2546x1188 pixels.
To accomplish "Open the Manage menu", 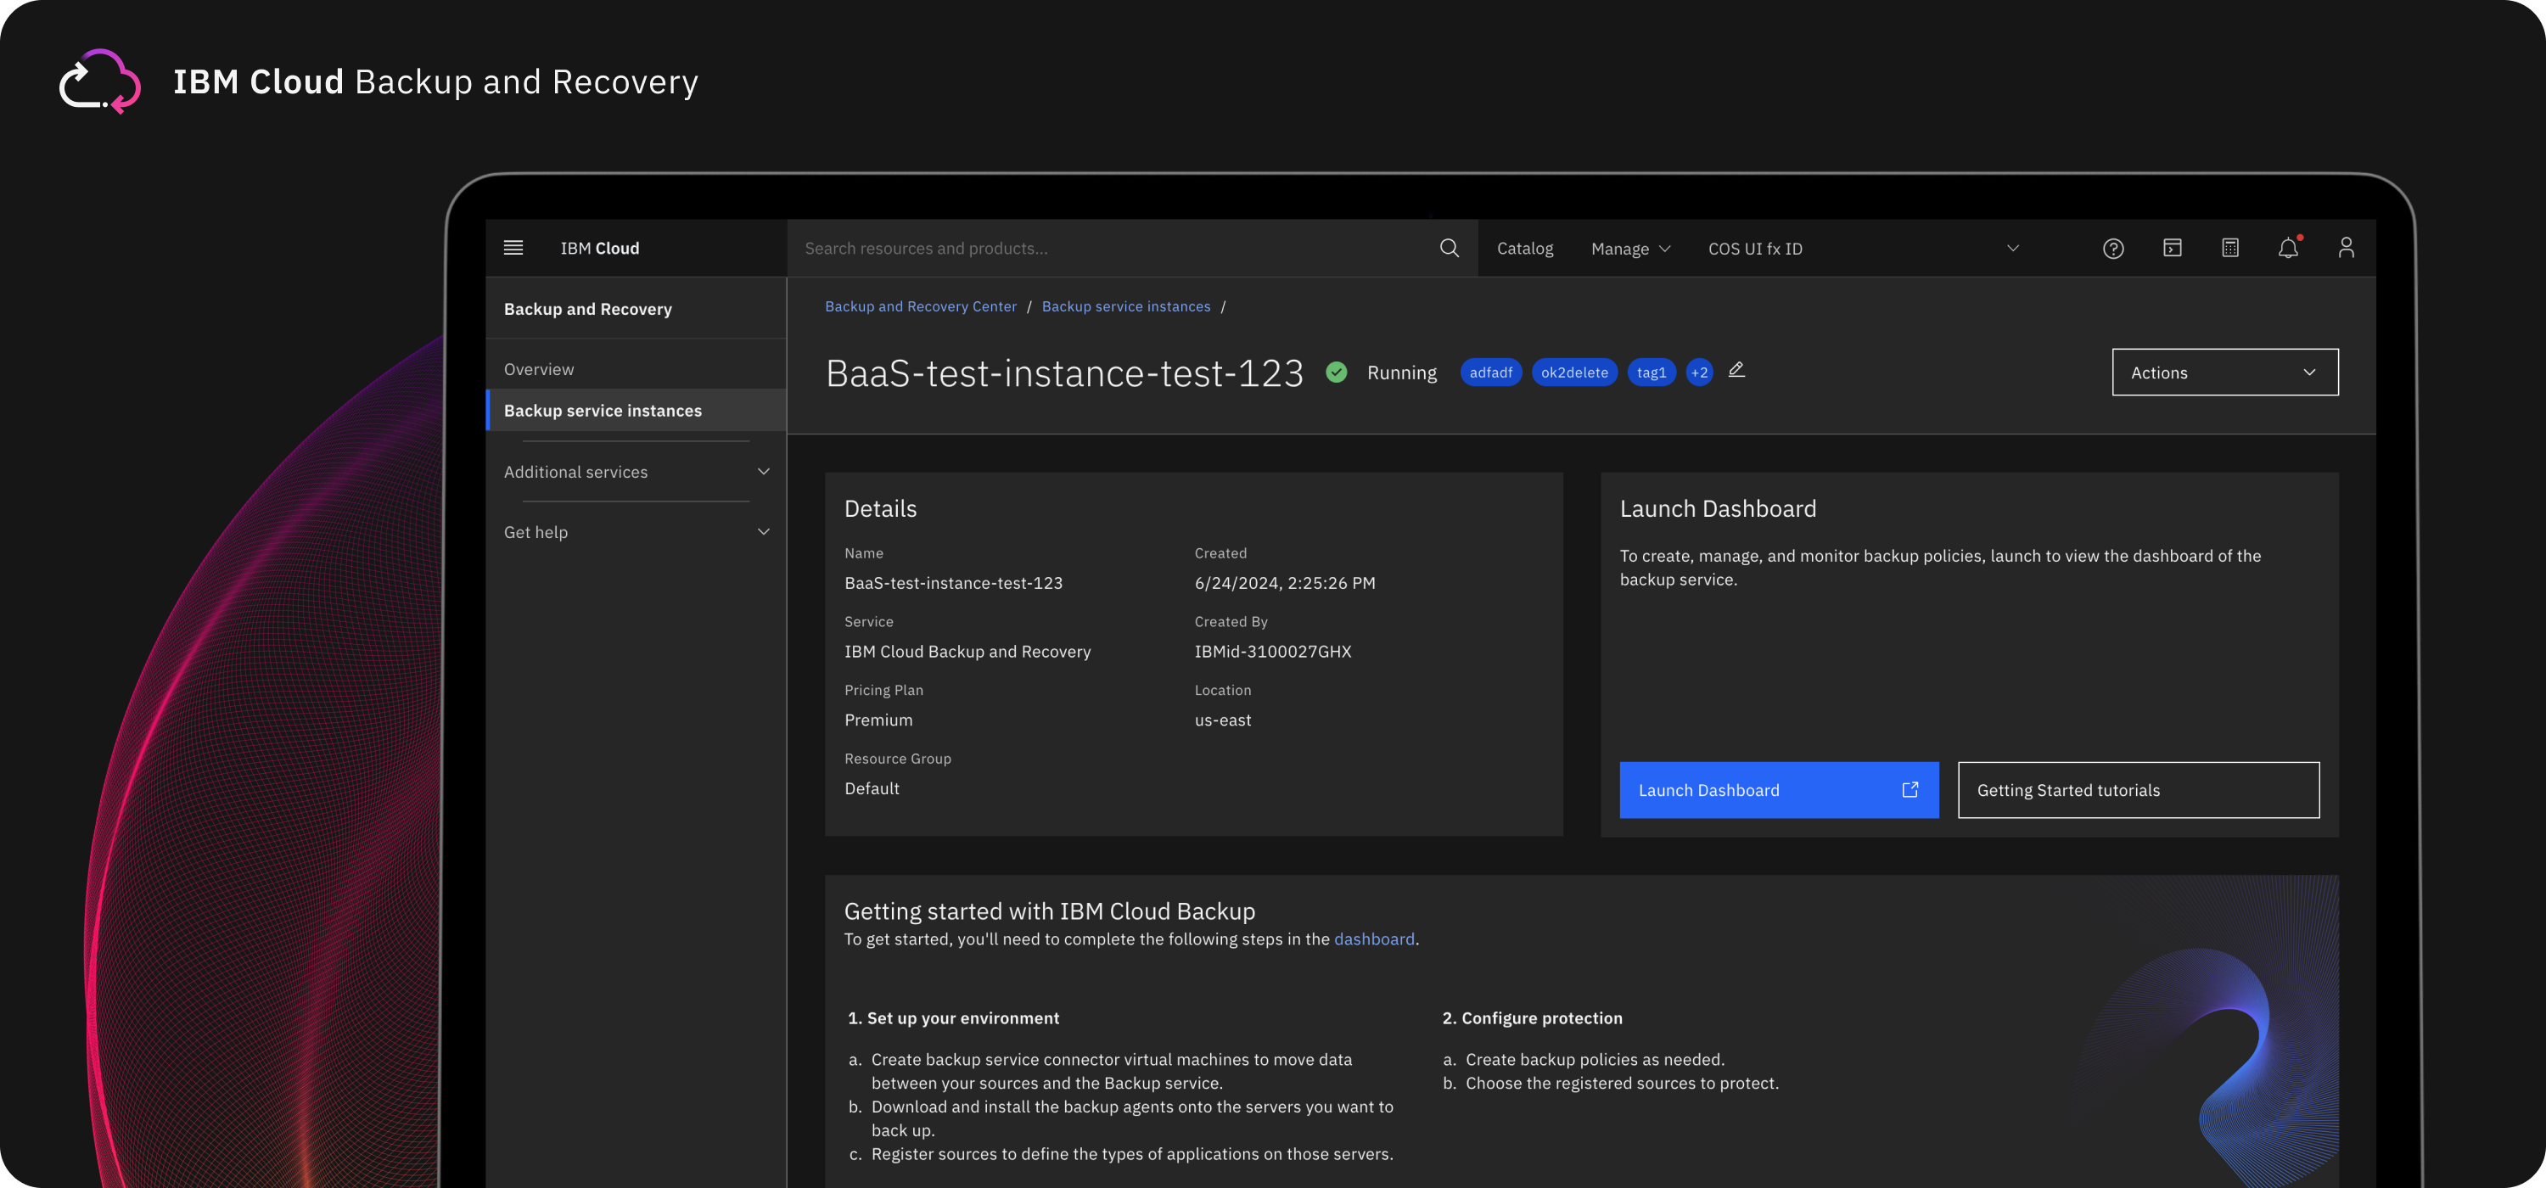I will click(x=1629, y=248).
